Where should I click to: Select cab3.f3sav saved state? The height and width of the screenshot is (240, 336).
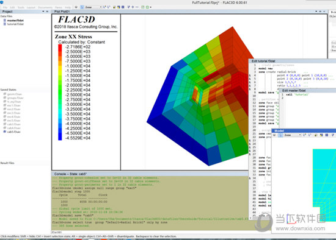(13, 124)
